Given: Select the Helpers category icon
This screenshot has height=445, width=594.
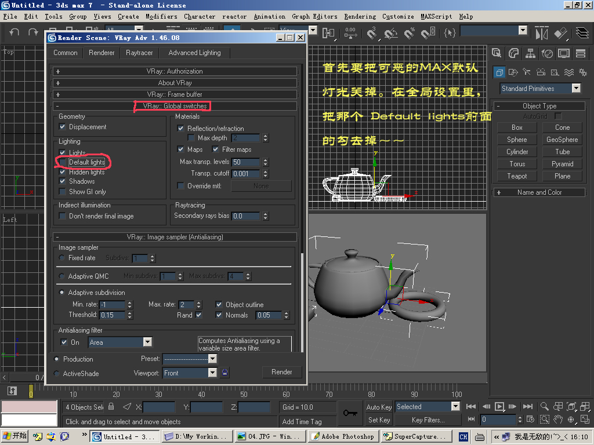Looking at the screenshot, I should pos(555,72).
